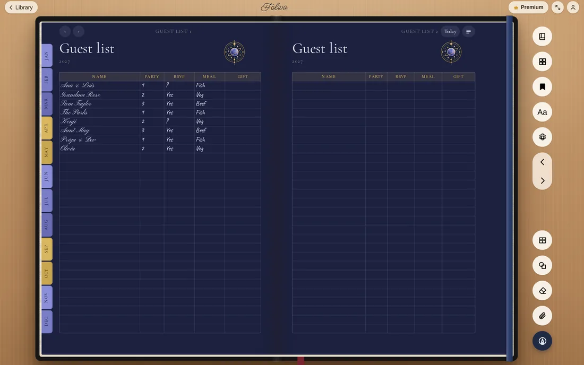
Task: Click the RSVP '?' in Kenji's row
Action: click(168, 121)
